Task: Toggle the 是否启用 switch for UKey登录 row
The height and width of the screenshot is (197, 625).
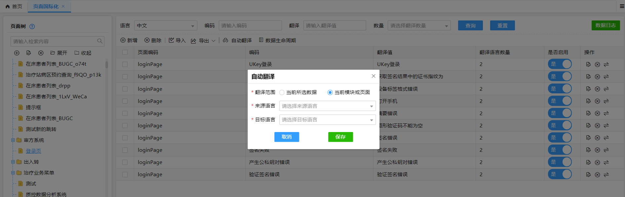Action: 560,64
